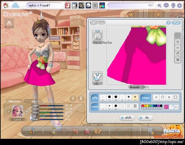Image resolution: width=185 pixels, height=145 pixels.
Task: Select pen size 1
Action: 103,107
